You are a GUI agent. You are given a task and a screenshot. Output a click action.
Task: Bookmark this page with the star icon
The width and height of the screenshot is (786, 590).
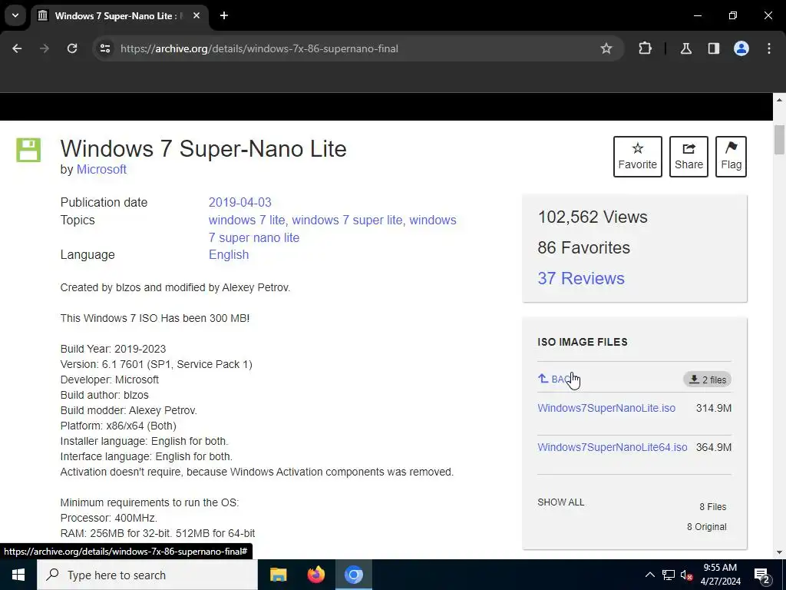[606, 48]
